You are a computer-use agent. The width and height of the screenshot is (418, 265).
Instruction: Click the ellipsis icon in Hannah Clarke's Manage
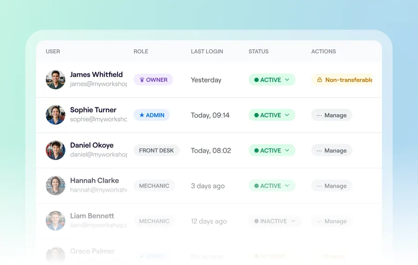coord(319,186)
